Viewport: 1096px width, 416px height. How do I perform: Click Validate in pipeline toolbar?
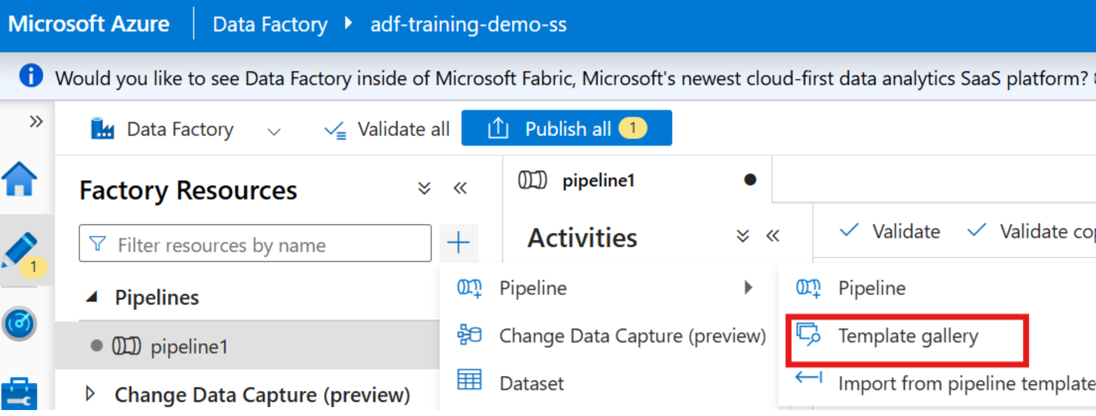(890, 231)
